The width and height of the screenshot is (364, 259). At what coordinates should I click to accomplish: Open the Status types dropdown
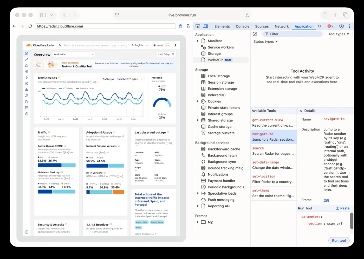265,42
